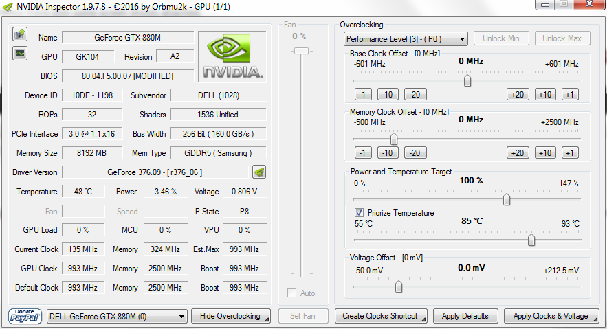Click the fan speed vertical slider thumb
Screen dimensions: 607x329
pyautogui.click(x=300, y=52)
